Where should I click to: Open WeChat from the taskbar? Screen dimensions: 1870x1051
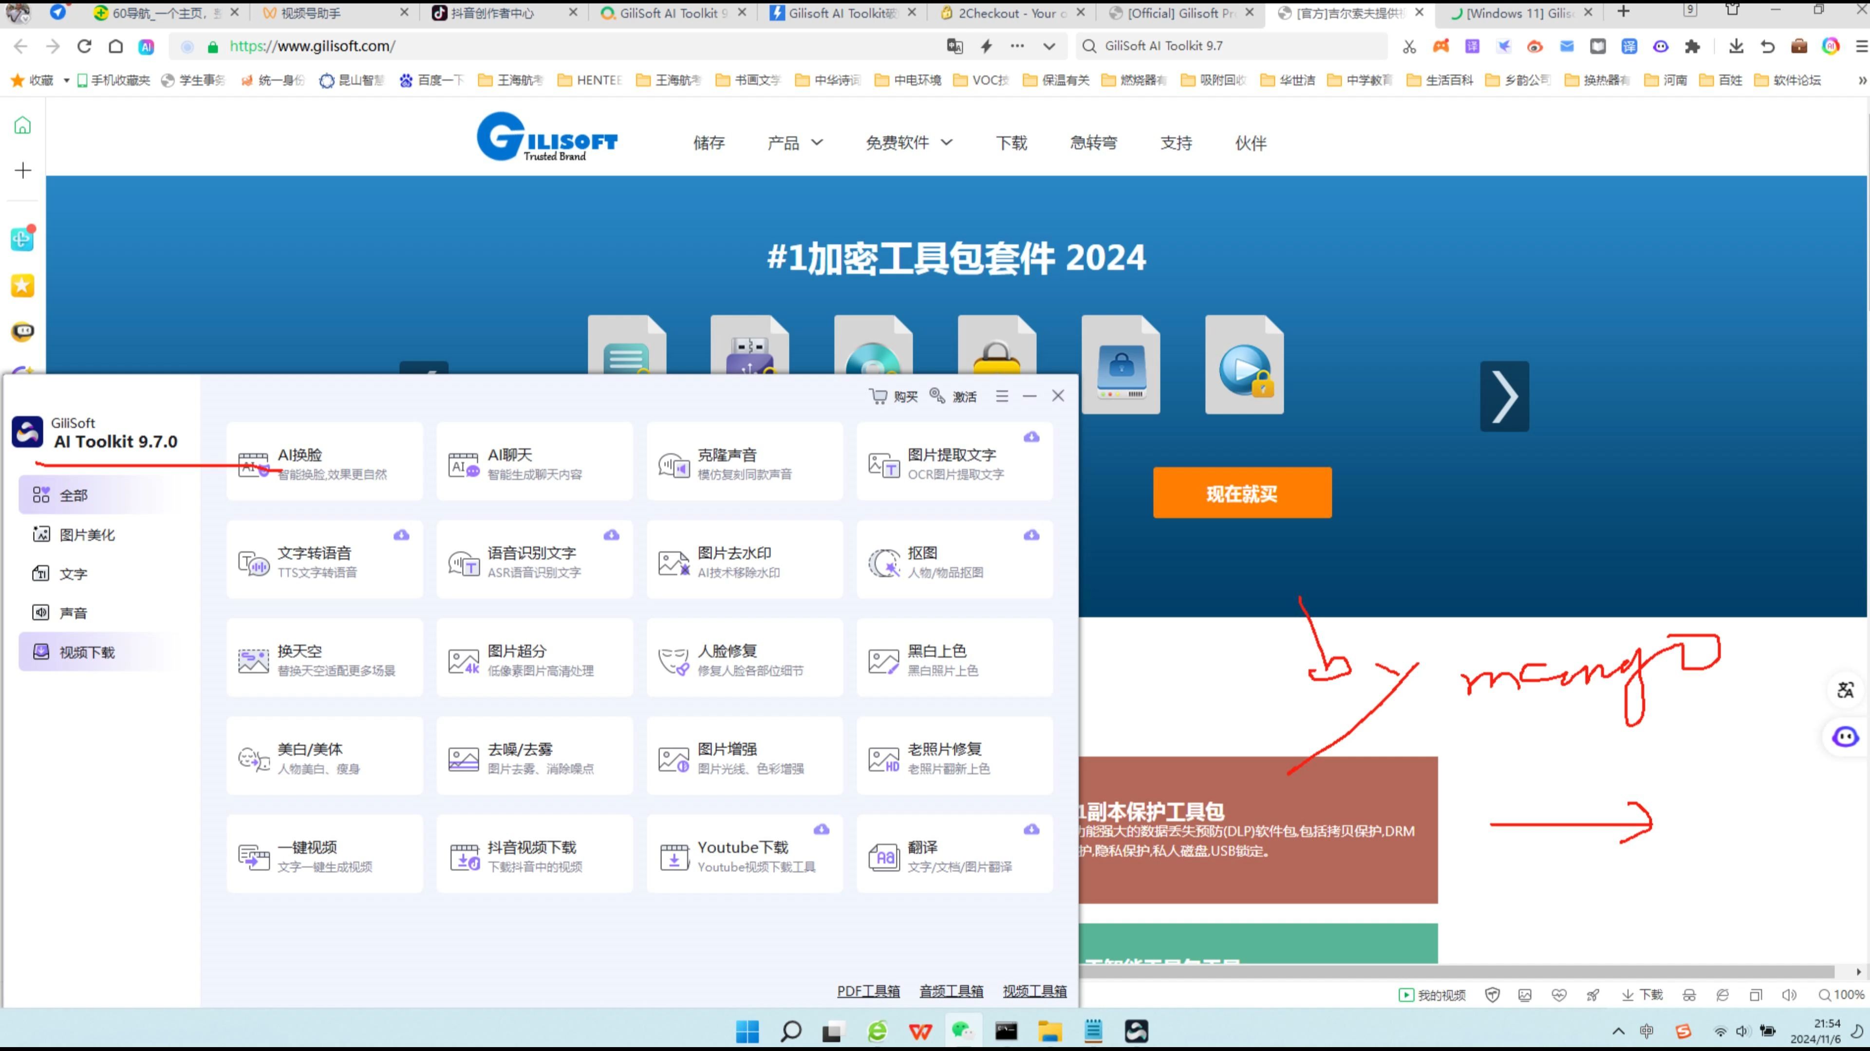tap(963, 1030)
